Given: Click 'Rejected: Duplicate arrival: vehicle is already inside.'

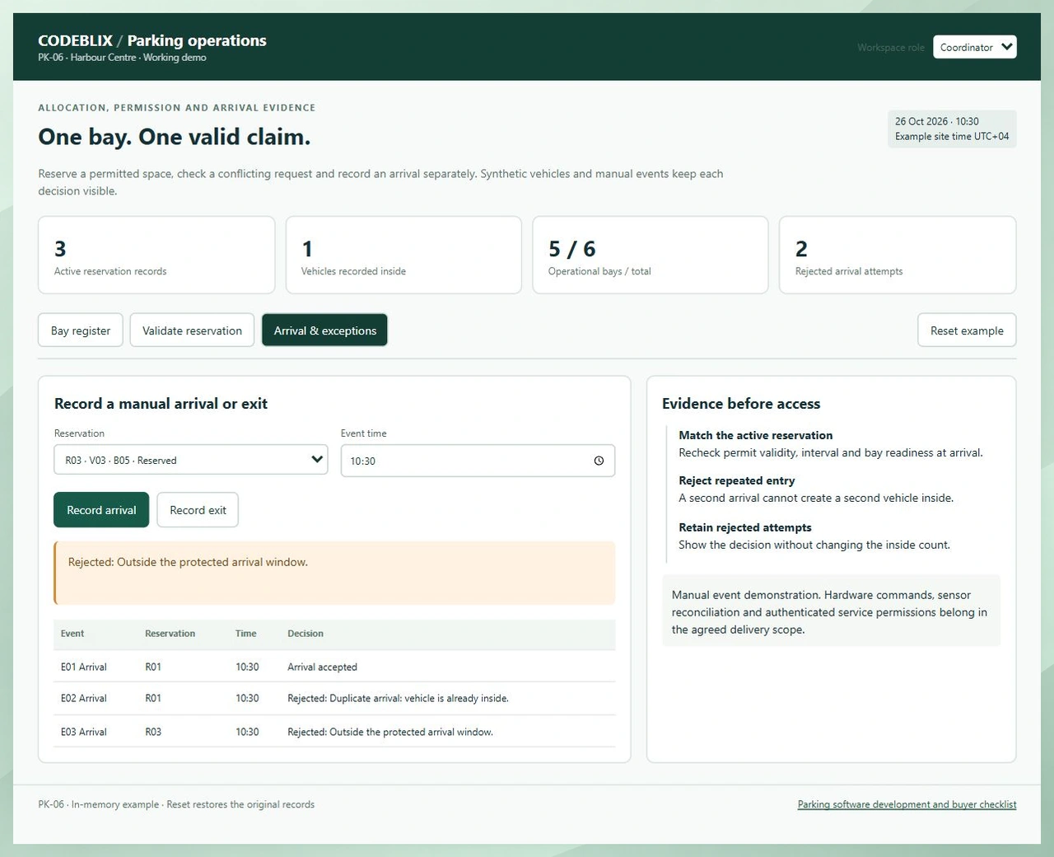Looking at the screenshot, I should (398, 698).
